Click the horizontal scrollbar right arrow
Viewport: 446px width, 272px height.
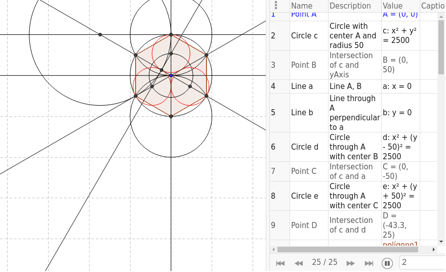434,250
